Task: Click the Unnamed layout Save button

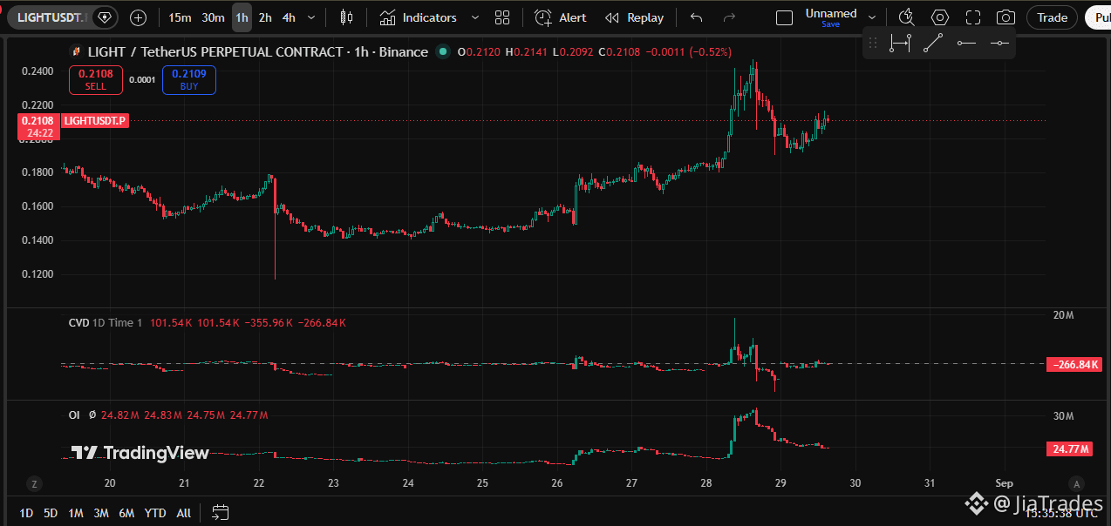Action: (830, 24)
